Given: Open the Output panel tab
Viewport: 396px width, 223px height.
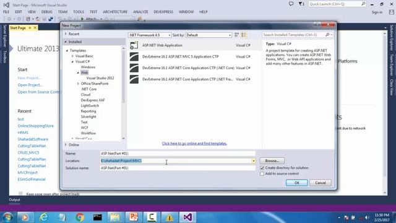Looking at the screenshot, I should [x=14, y=199].
